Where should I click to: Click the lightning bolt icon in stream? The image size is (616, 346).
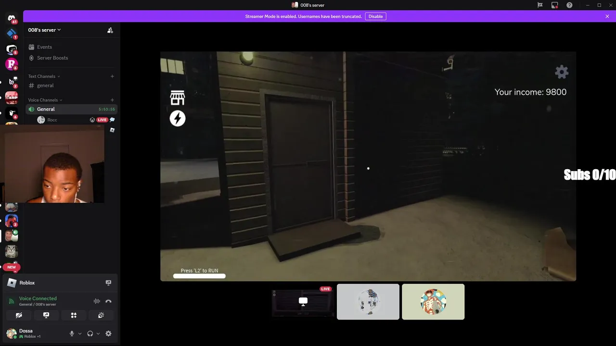click(x=178, y=119)
